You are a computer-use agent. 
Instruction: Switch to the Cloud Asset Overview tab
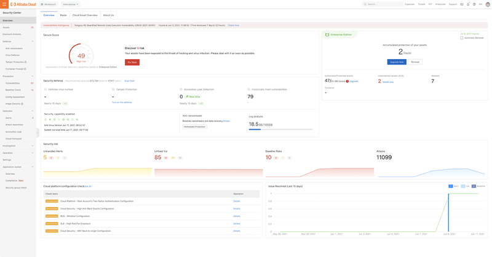(x=85, y=15)
